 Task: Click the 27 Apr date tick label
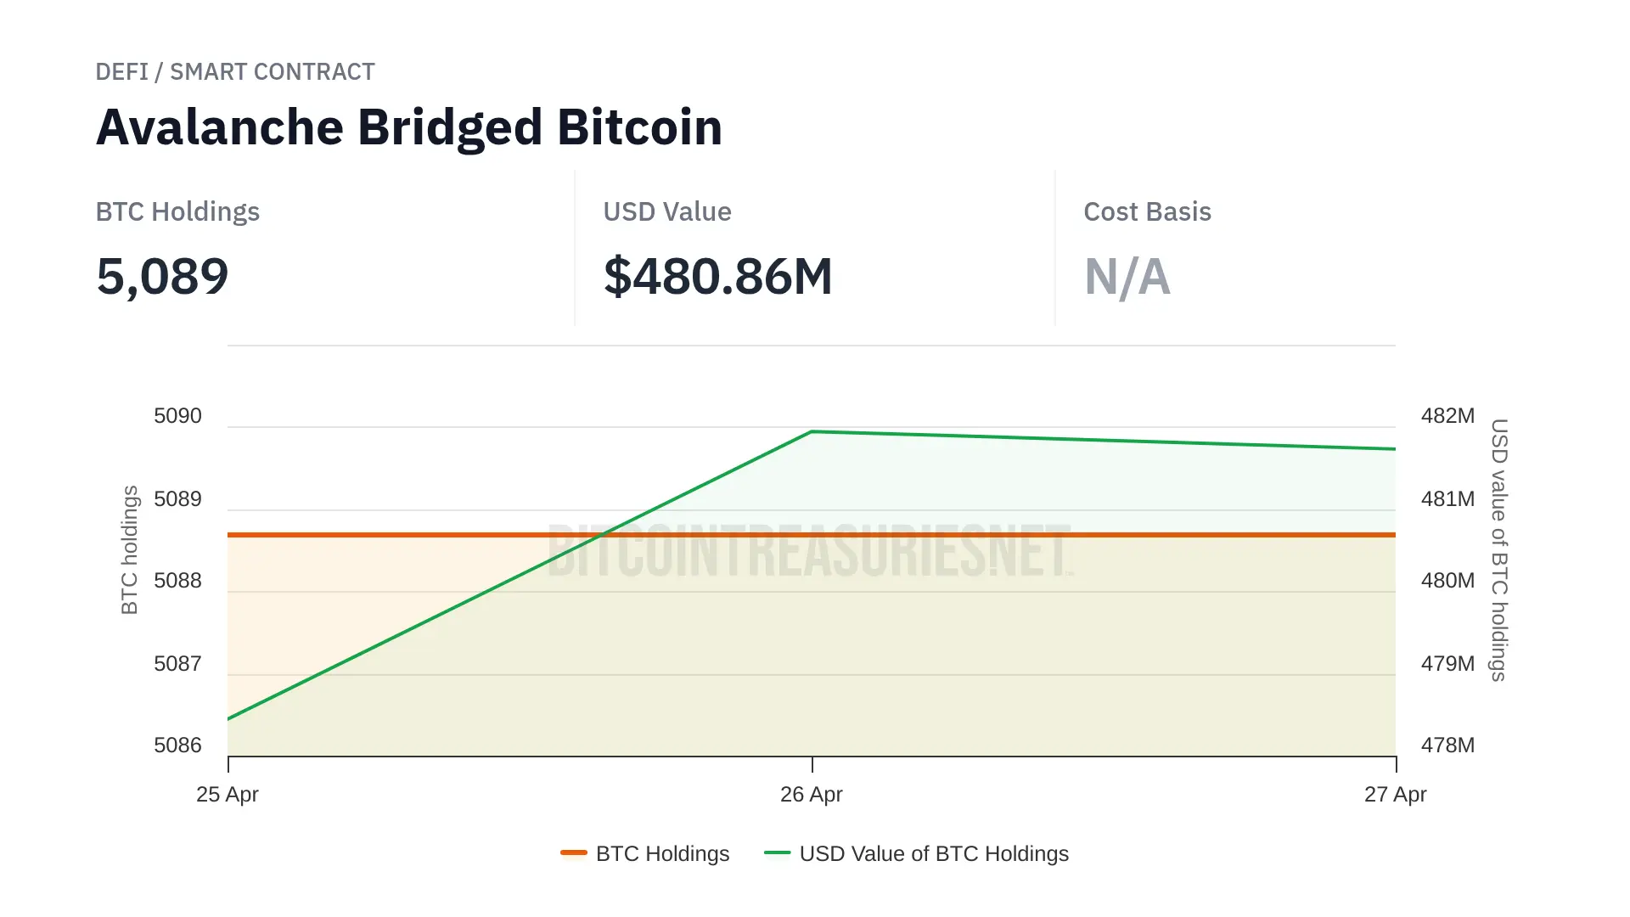point(1395,795)
